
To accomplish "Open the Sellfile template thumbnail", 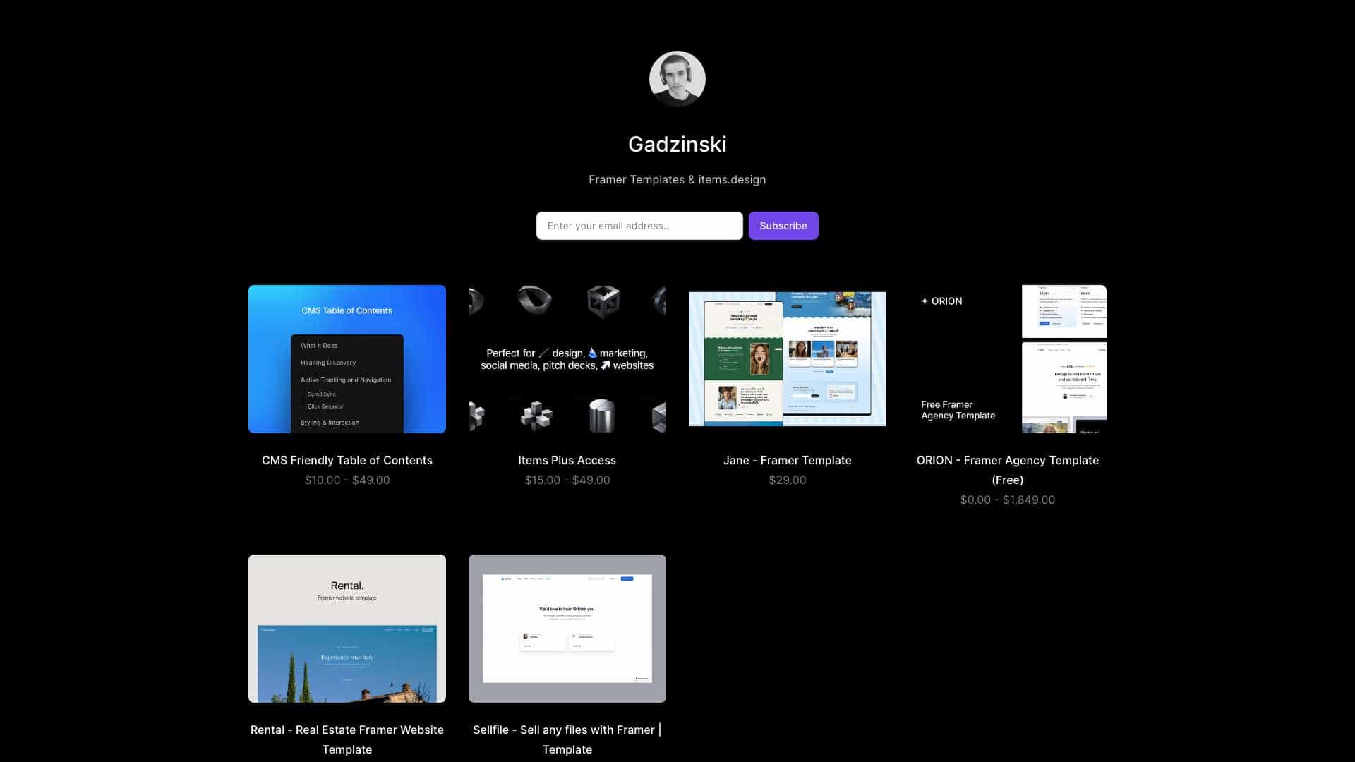I will point(567,629).
